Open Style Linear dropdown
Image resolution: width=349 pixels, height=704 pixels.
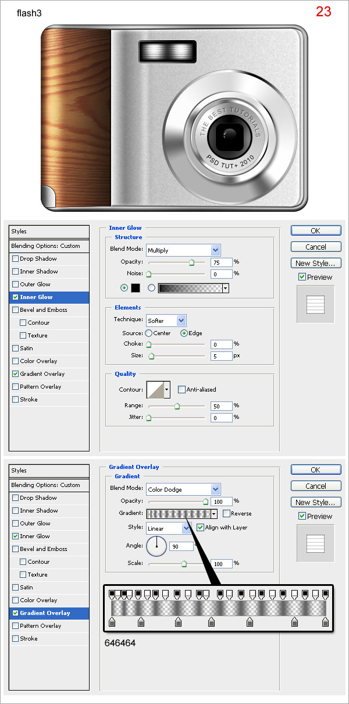click(187, 528)
